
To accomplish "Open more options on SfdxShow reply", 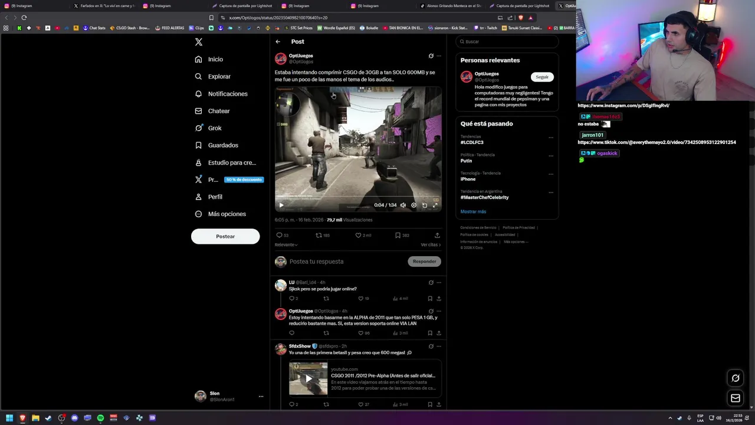I will (438, 346).
